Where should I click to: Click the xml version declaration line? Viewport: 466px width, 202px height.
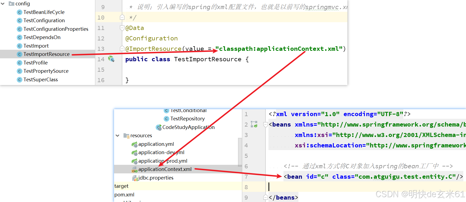339,114
